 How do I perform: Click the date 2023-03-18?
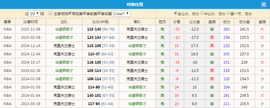point(31,104)
